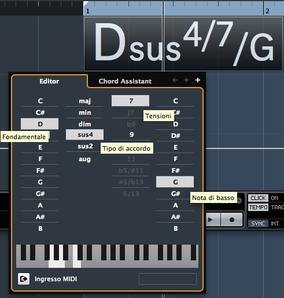Select bass note B
The height and width of the screenshot is (298, 284).
[x=175, y=228]
